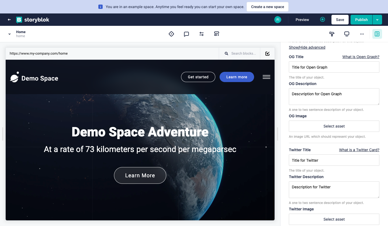Image resolution: width=388 pixels, height=226 pixels.
Task: Click the Twitter Title input
Action: pyautogui.click(x=334, y=160)
